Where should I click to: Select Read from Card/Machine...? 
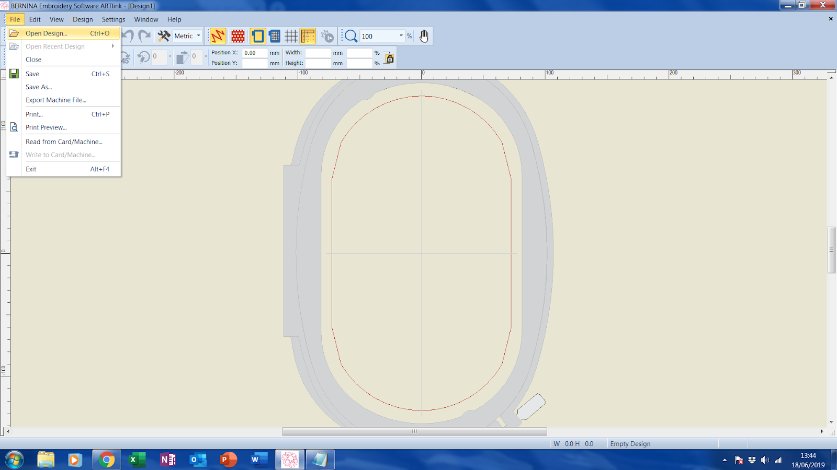pos(63,142)
